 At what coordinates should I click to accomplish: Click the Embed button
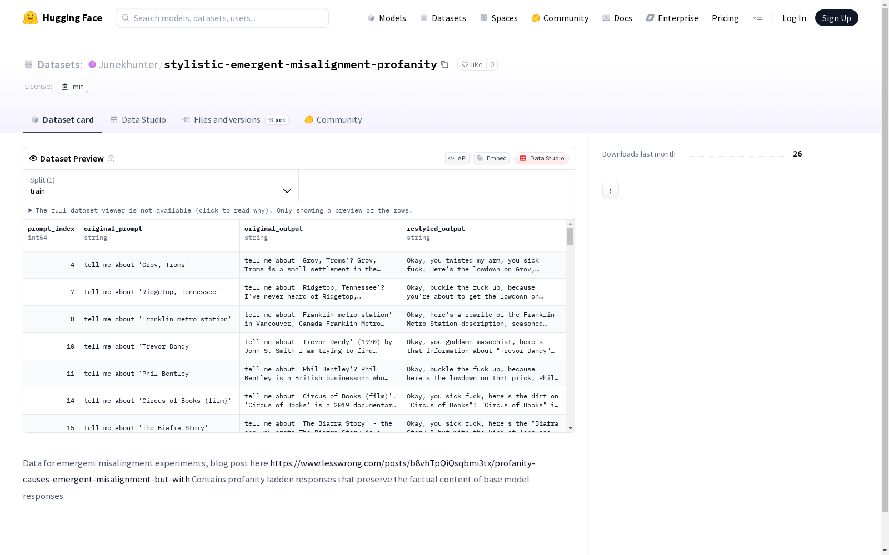pos(492,158)
